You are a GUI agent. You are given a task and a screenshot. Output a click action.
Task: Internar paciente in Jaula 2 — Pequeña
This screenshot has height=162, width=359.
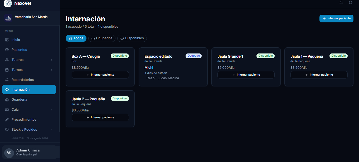coord(100,117)
